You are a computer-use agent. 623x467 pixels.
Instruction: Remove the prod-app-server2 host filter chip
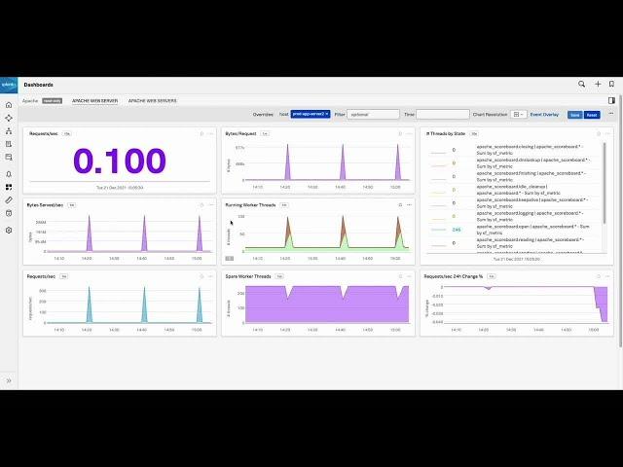[x=327, y=114]
